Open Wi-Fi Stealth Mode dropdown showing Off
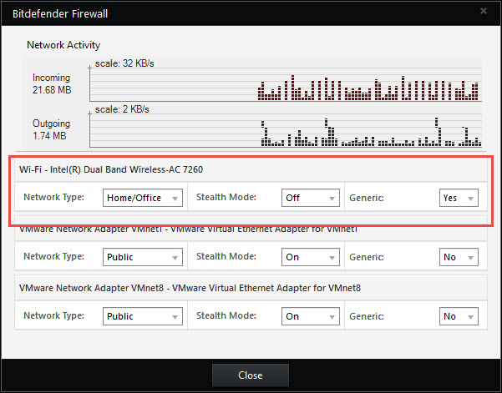Viewport: 502px width, 393px height. 311,198
